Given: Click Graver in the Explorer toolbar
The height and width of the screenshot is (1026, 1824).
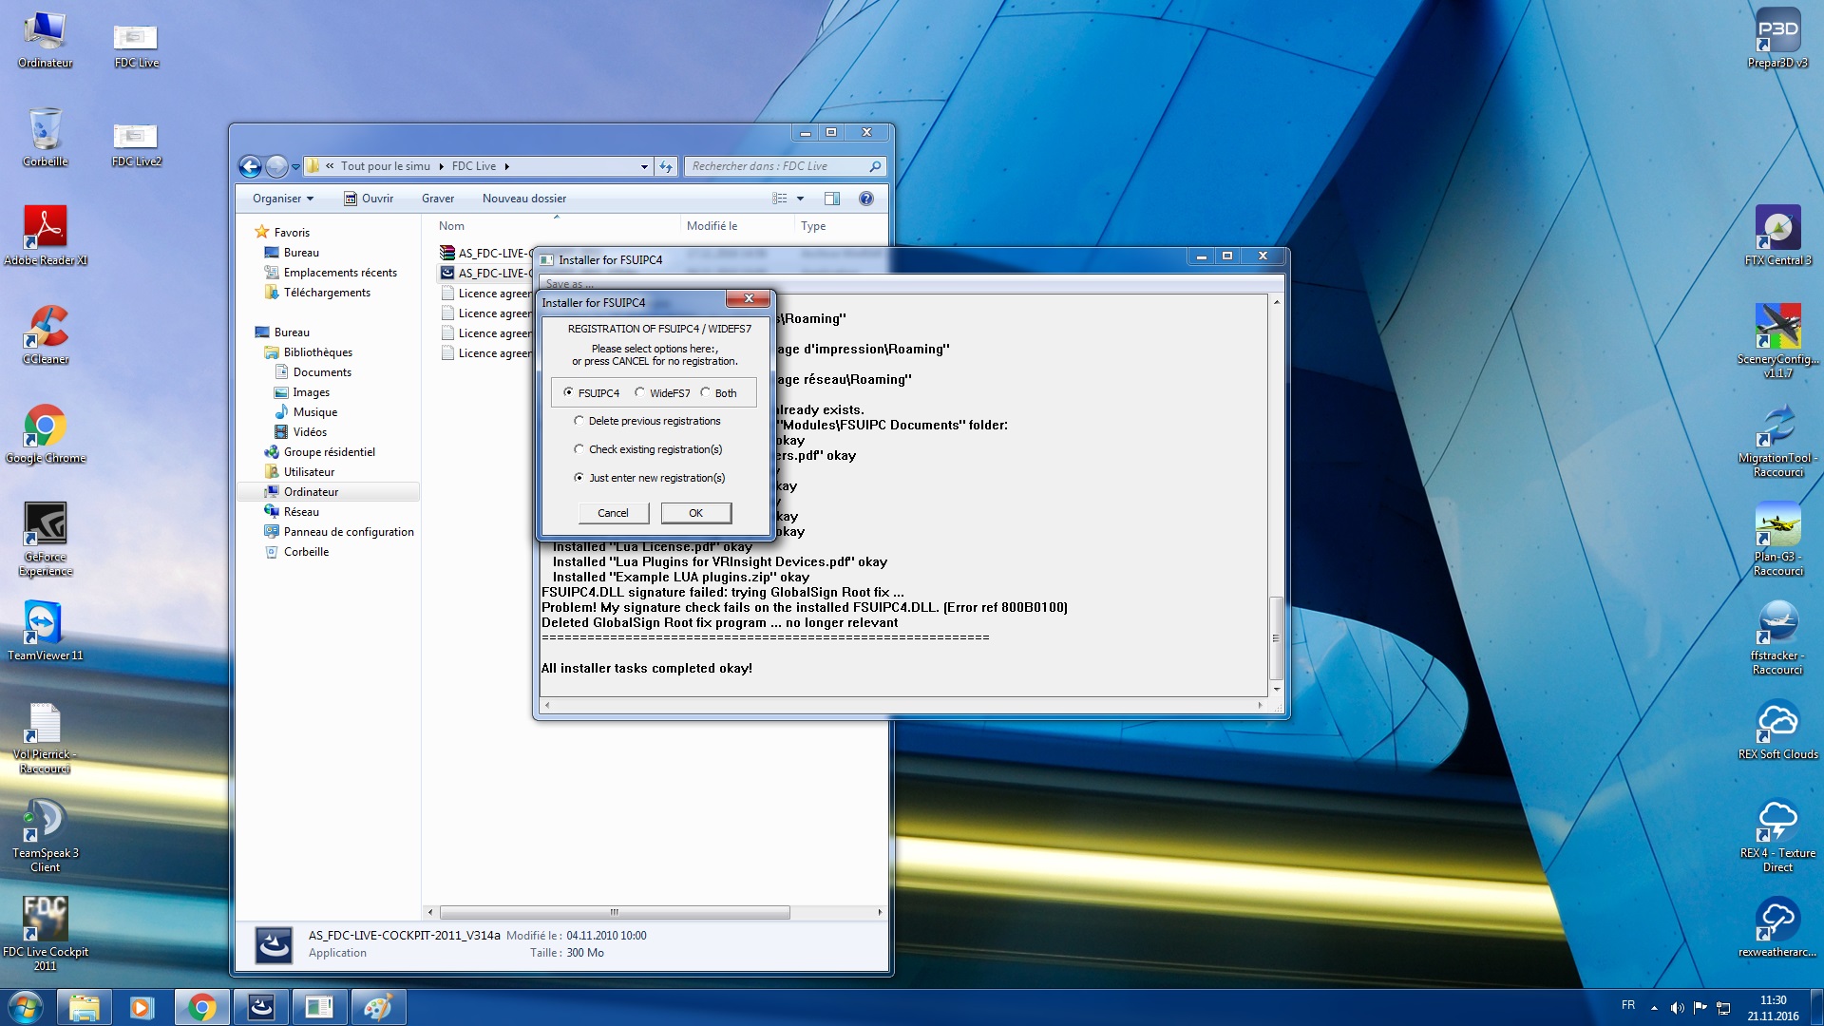Looking at the screenshot, I should (x=437, y=199).
